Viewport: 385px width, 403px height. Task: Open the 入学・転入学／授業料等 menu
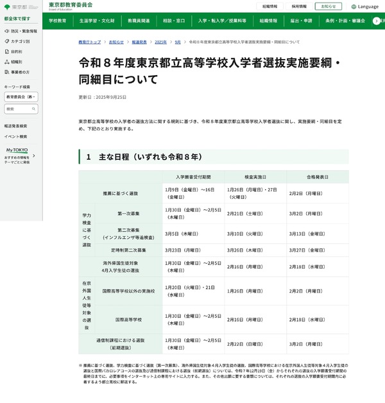tap(222, 21)
